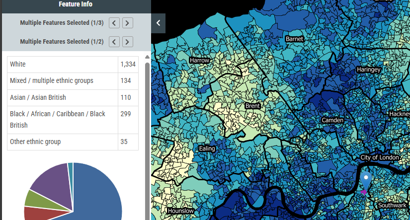410x220 pixels.
Task: Select the value 299 in the table
Action: 126,114
